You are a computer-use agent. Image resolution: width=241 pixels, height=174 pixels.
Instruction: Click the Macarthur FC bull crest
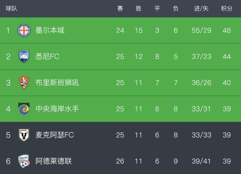tap(24, 135)
